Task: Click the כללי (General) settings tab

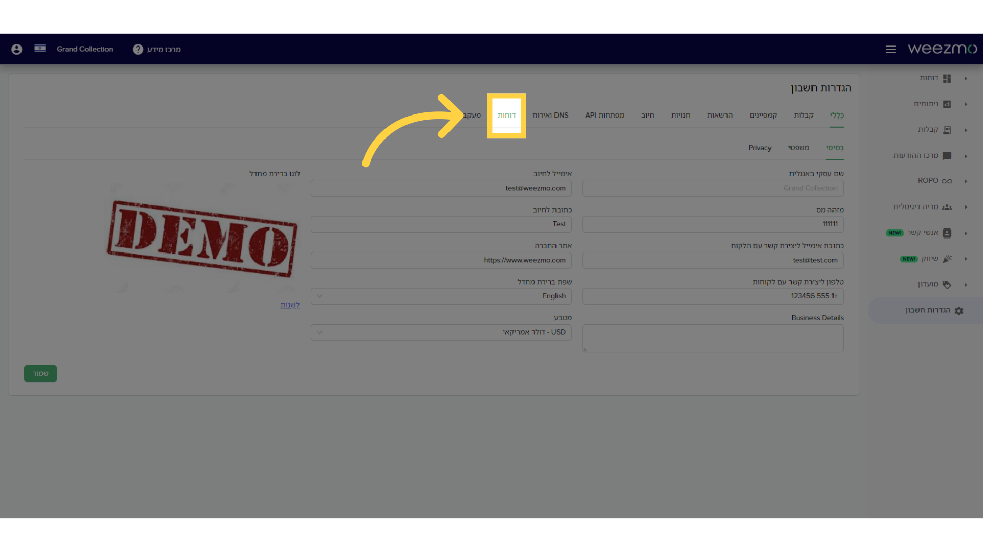Action: coord(837,115)
